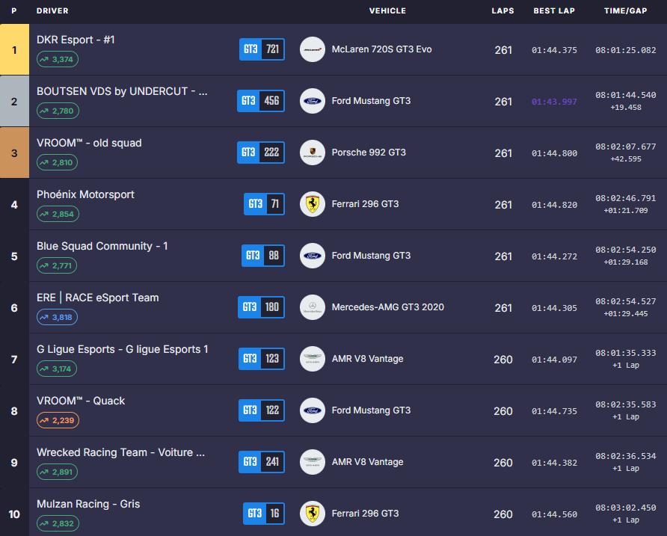Click the Ford logo in BOUTSEN VDS row
This screenshot has width=667, height=536.
(x=313, y=101)
